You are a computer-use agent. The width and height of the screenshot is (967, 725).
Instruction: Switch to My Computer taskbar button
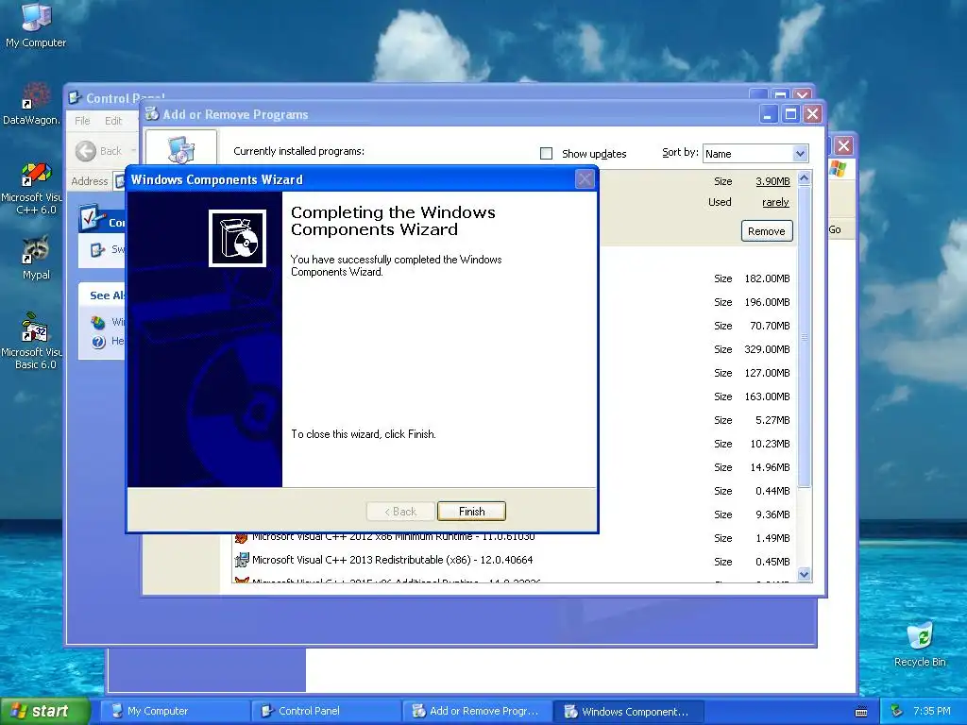(175, 711)
